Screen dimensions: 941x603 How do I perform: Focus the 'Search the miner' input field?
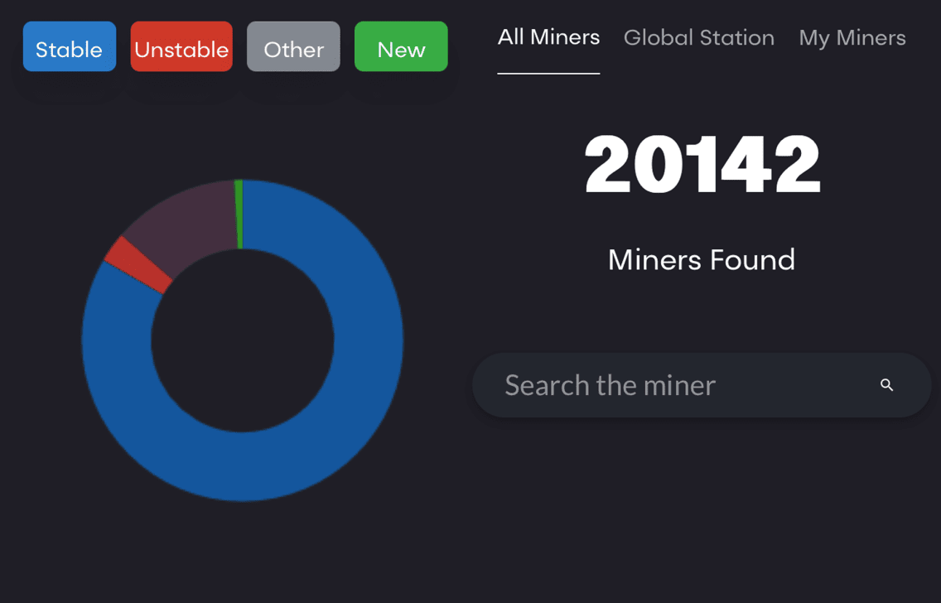pyautogui.click(x=663, y=385)
